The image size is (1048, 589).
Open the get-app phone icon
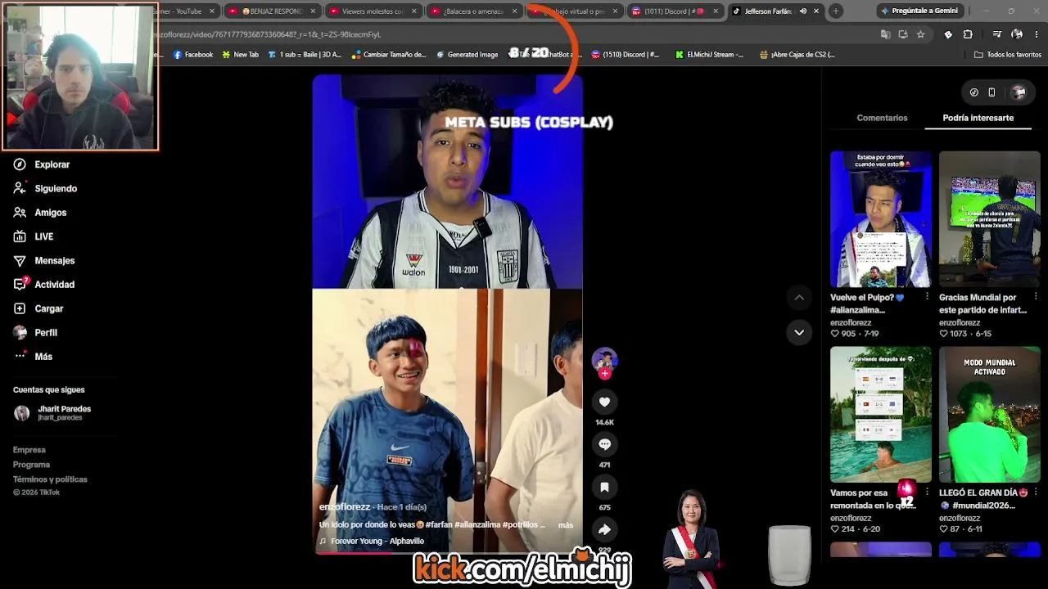[x=992, y=92]
